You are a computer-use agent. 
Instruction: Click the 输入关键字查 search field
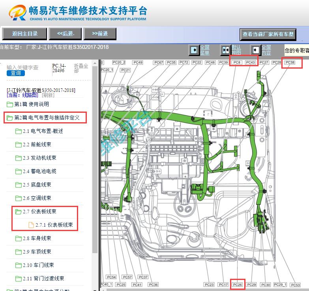tap(22, 67)
